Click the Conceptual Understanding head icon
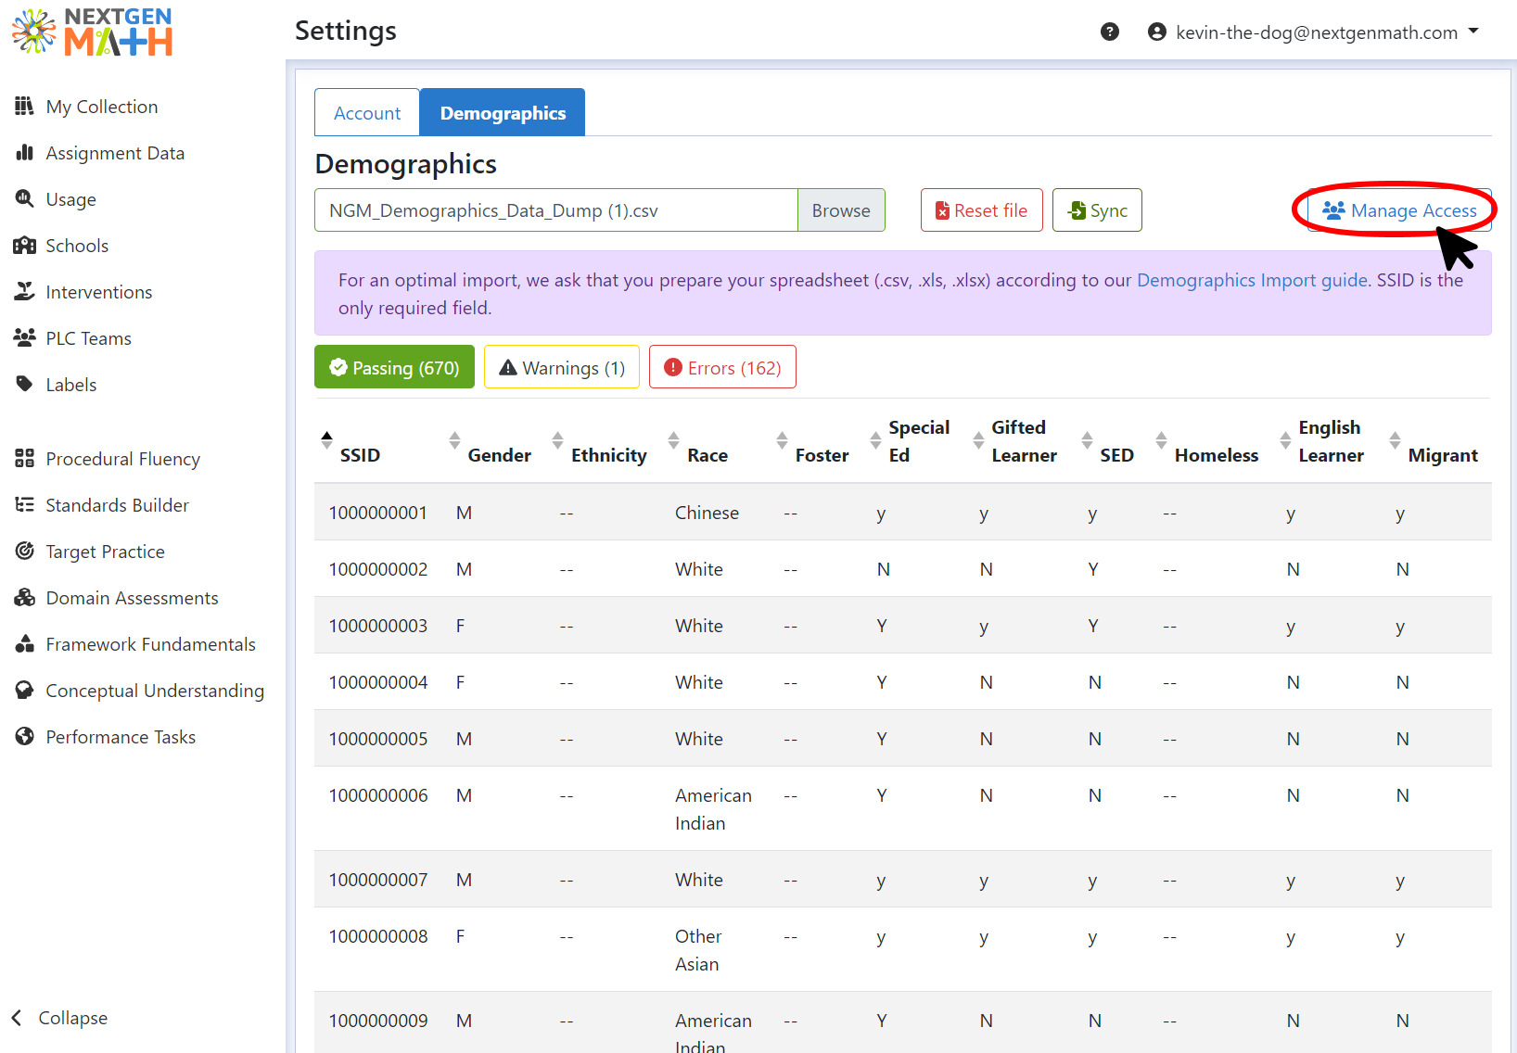Image resolution: width=1517 pixels, height=1053 pixels. 24,690
